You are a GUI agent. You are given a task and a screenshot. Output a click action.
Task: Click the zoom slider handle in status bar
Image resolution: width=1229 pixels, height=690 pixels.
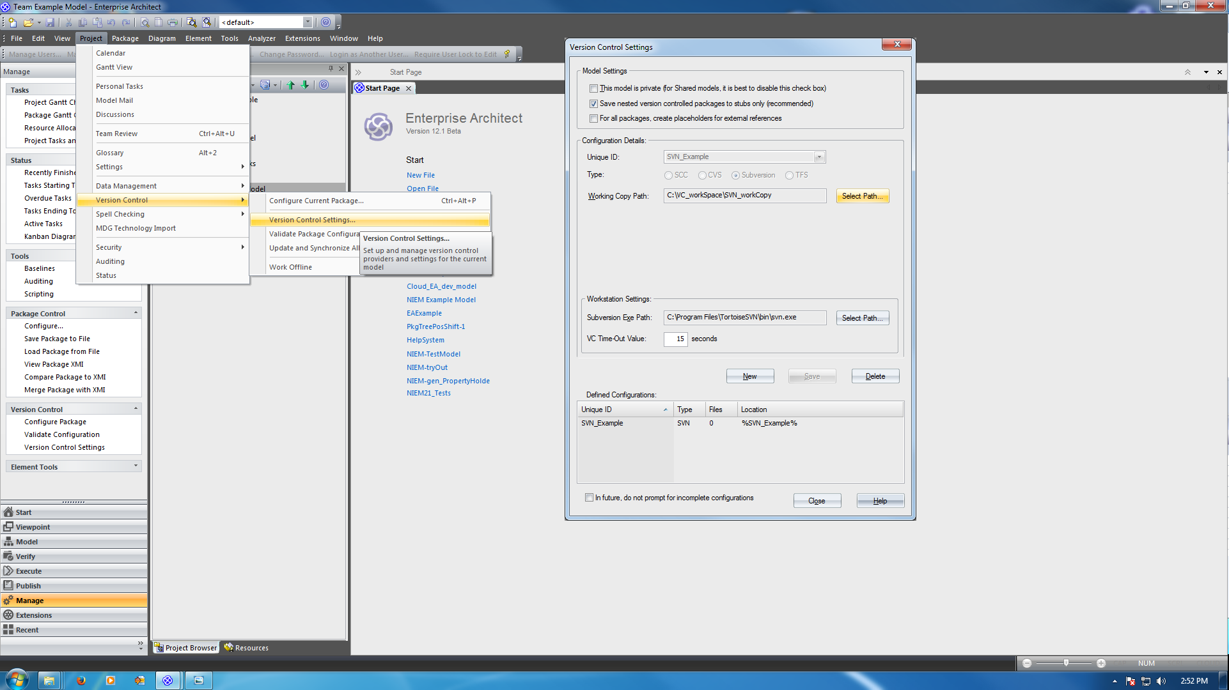pyautogui.click(x=1066, y=663)
